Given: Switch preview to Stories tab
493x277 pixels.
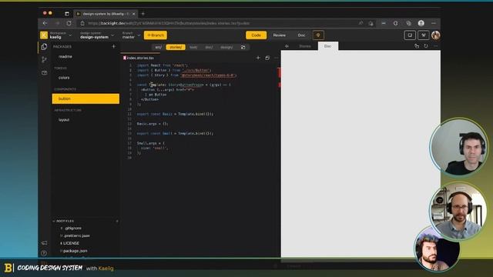Looking at the screenshot, I should point(305,46).
